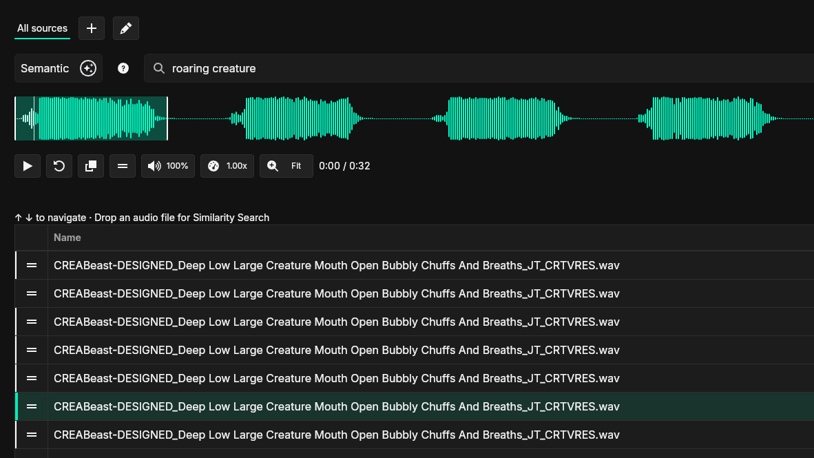Switch to the All sources tab
The image size is (814, 458).
42,28
